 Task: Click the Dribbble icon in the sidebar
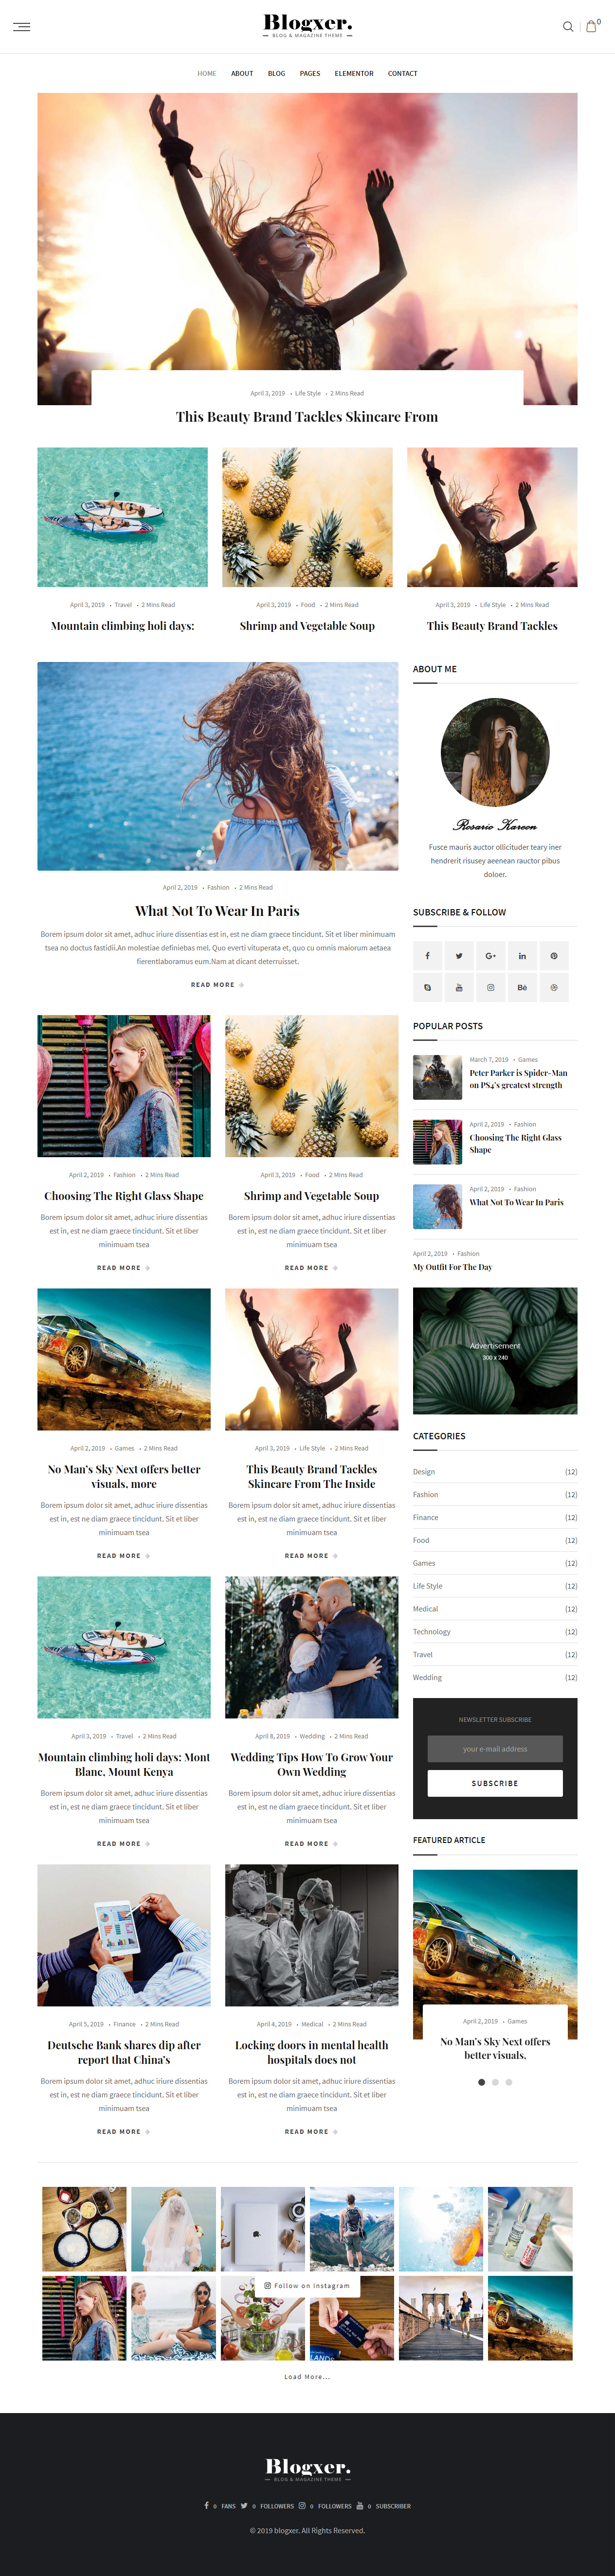[x=554, y=987]
